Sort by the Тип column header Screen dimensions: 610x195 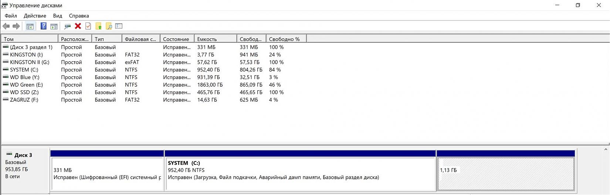click(x=107, y=39)
